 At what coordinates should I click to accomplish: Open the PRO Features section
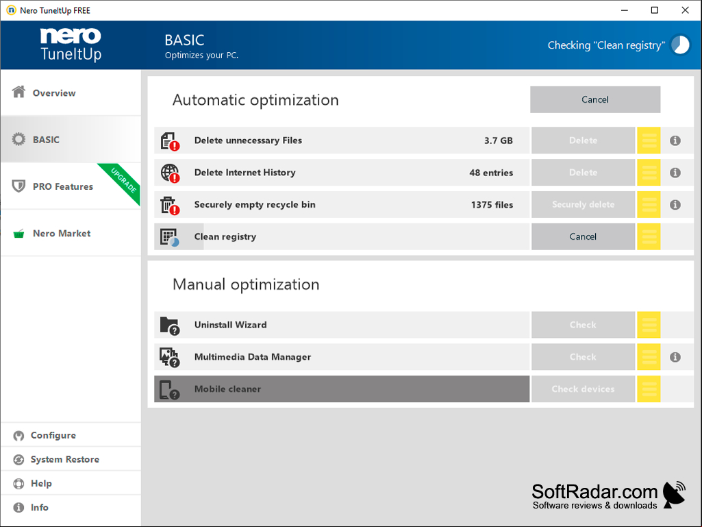[x=71, y=186]
